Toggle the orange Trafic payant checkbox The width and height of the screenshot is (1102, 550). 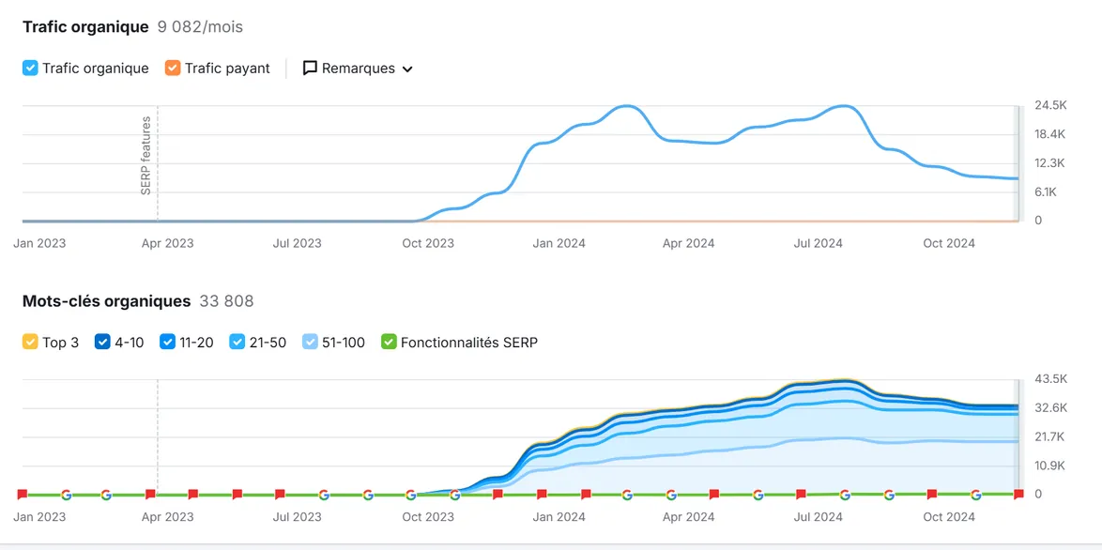click(x=173, y=69)
